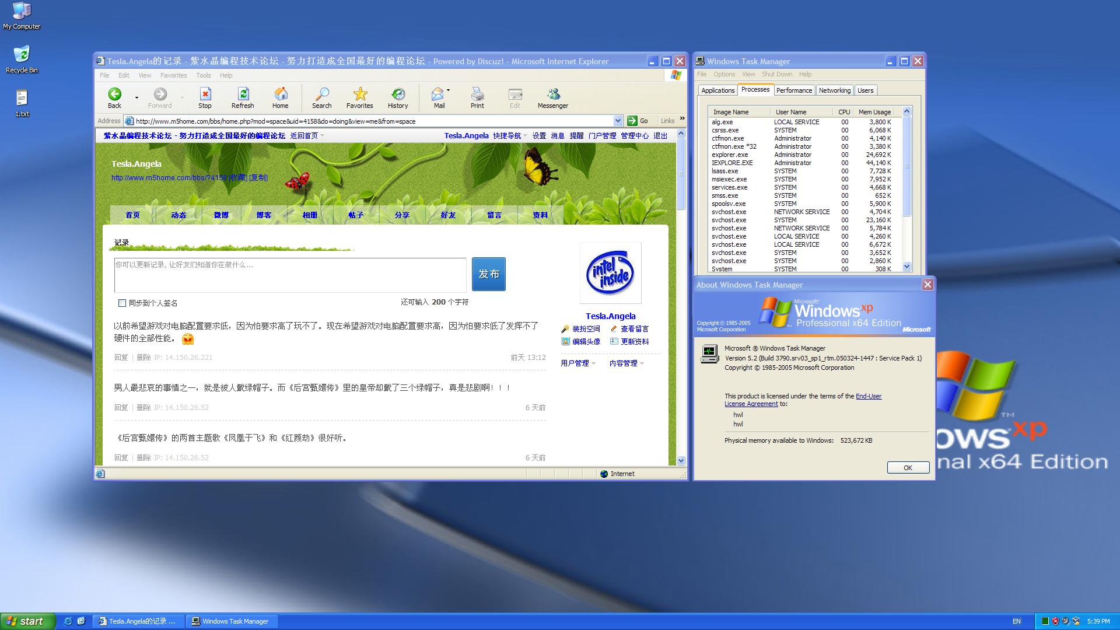The image size is (1120, 630).
Task: Sort processes by Mem Usage column
Action: (x=874, y=112)
